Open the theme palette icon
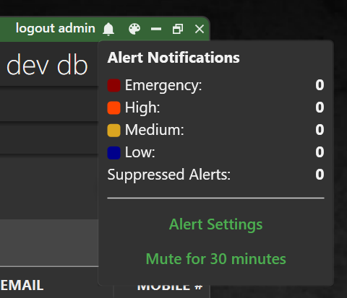 (134, 29)
